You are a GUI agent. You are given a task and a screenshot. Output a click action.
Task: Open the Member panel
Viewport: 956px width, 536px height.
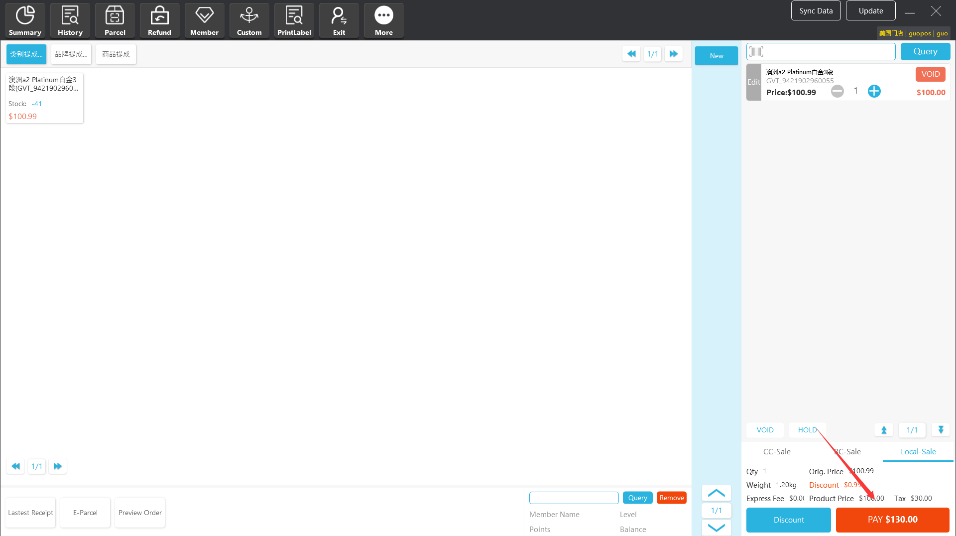(x=204, y=20)
